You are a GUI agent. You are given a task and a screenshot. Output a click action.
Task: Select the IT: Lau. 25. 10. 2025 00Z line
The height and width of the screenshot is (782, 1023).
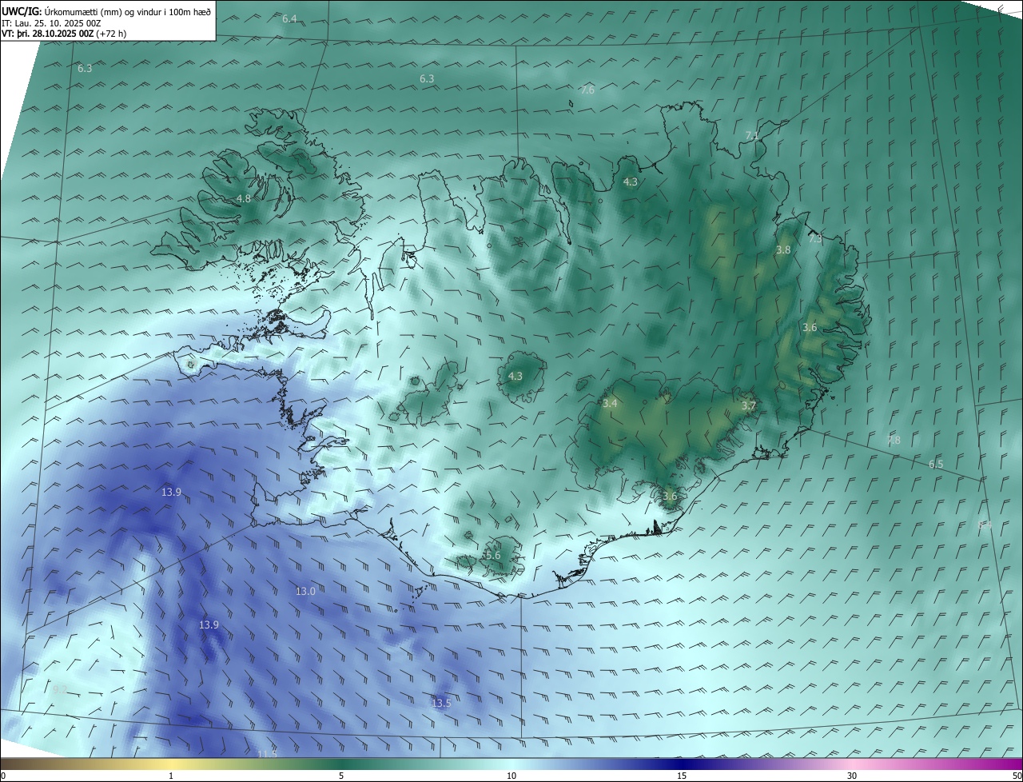pos(50,23)
